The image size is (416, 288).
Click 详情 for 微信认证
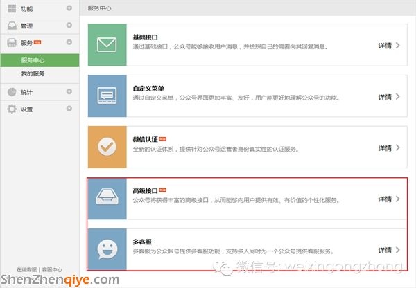pos(385,148)
